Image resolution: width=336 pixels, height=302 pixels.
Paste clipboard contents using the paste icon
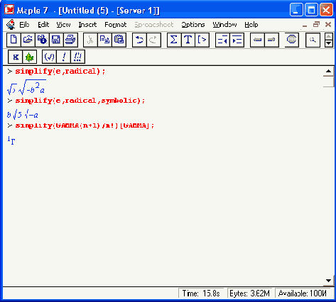point(119,40)
